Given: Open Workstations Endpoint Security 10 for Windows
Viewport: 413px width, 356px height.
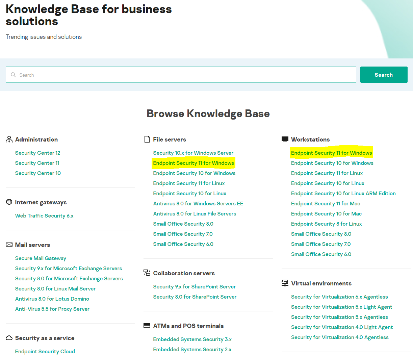Looking at the screenshot, I should pos(332,163).
